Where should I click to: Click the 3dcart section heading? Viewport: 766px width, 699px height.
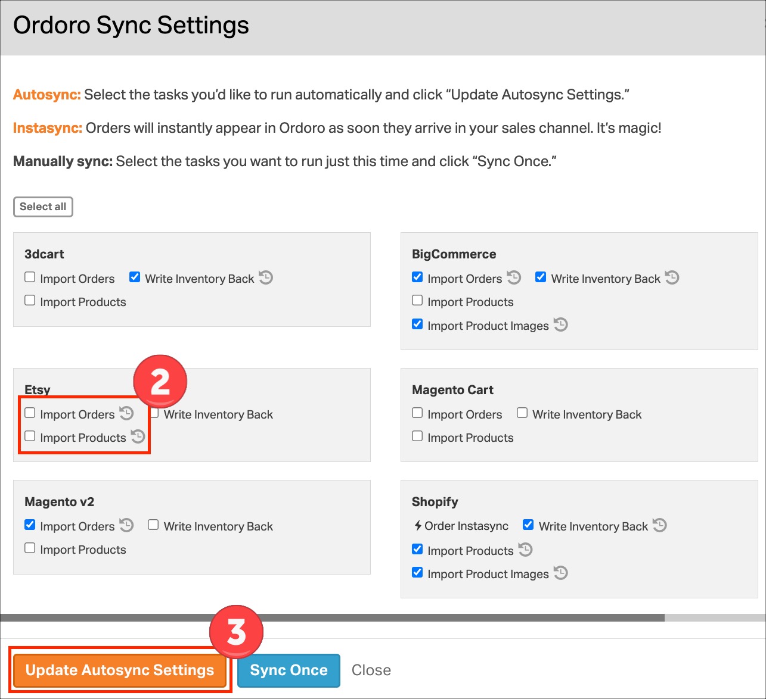coord(44,254)
